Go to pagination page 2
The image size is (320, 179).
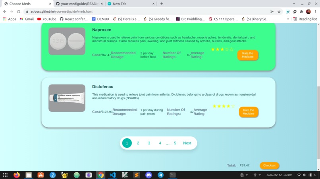(x=138, y=143)
